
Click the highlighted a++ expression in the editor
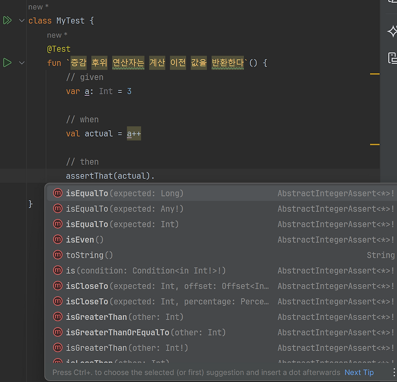coord(133,133)
